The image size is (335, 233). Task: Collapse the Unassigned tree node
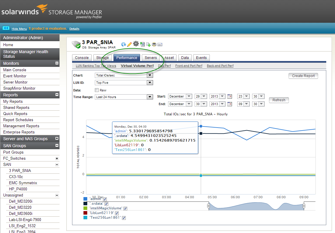[x=57, y=195]
